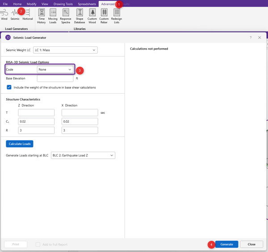Click the 'Structure Characteristics' heading
This screenshot has width=268, height=252.
23,99
